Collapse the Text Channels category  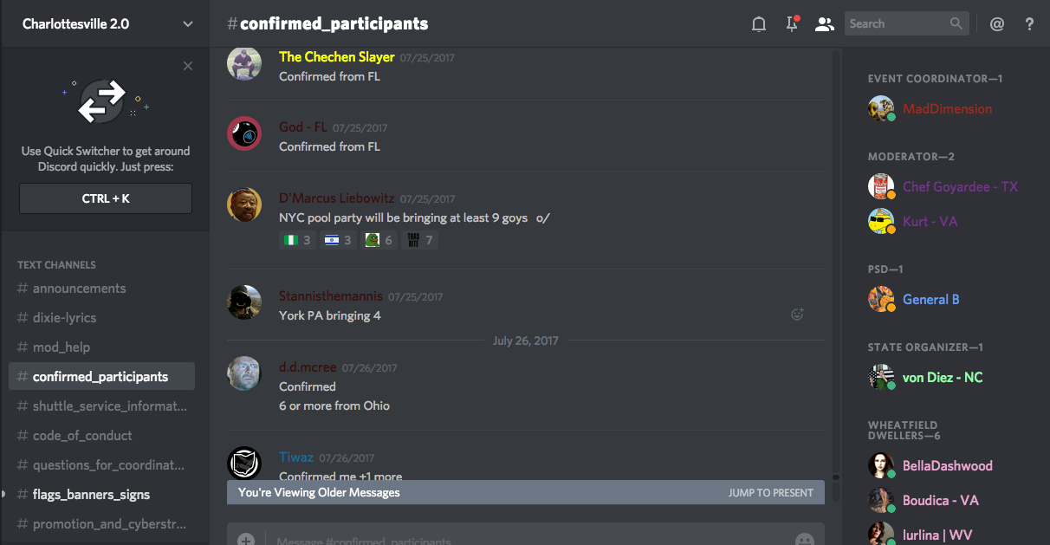coord(56,265)
